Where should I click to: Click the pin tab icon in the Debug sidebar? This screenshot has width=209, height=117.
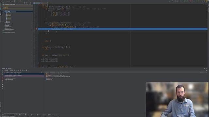pyautogui.click(x=3, y=89)
